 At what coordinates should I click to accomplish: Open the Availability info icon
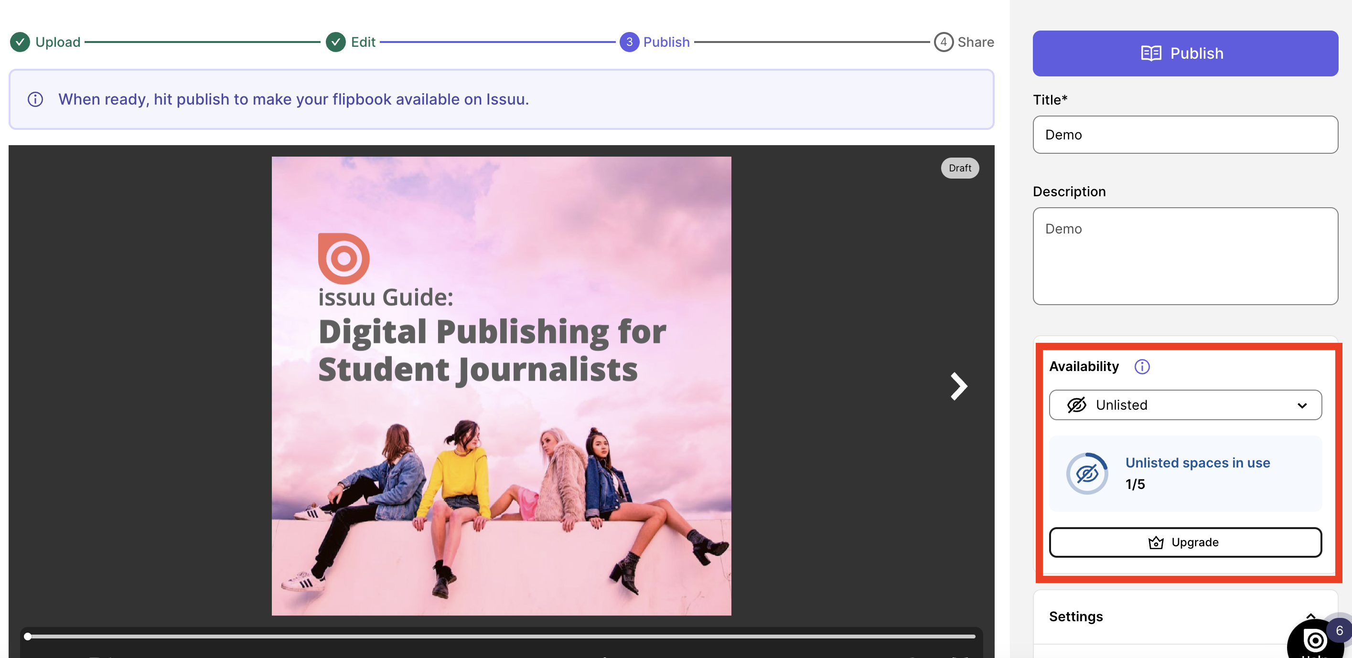pos(1141,366)
